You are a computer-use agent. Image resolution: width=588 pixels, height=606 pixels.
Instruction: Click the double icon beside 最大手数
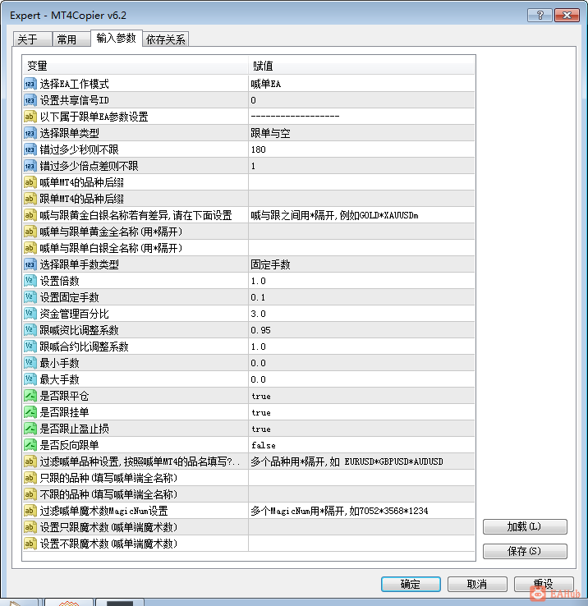click(30, 379)
